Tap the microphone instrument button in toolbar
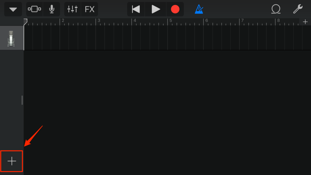 [52, 9]
